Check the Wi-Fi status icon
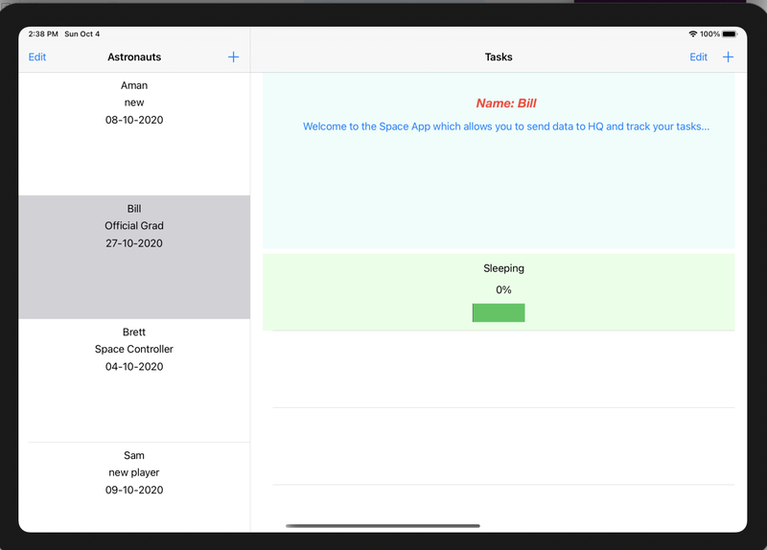Viewport: 767px width, 550px height. coord(692,34)
